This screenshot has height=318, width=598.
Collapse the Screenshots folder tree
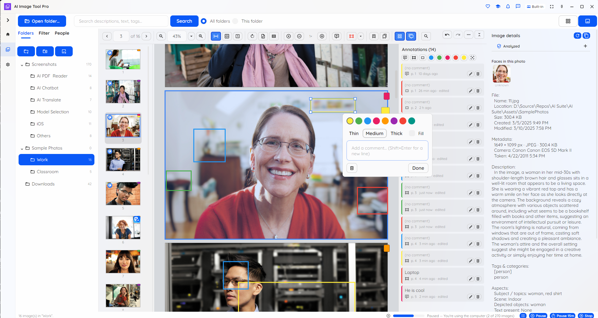[x=22, y=65]
